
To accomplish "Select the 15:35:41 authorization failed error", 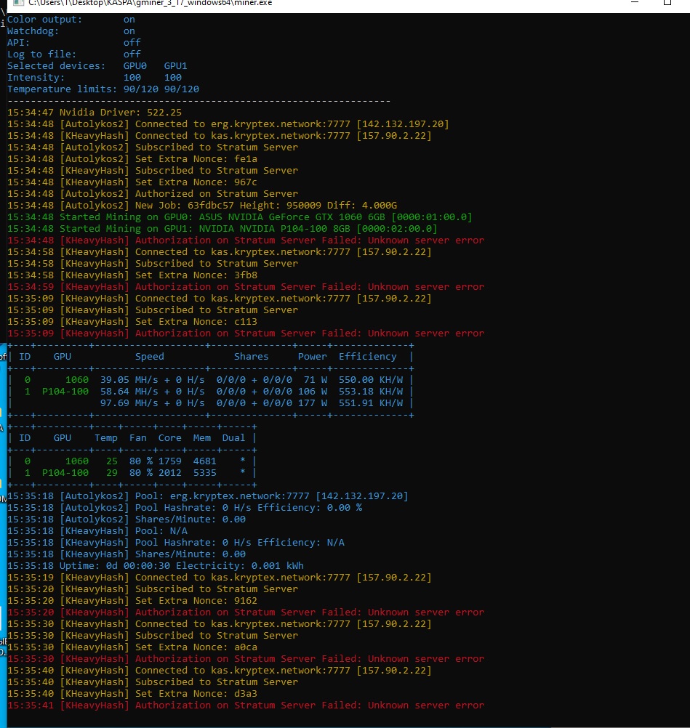I will [x=245, y=705].
